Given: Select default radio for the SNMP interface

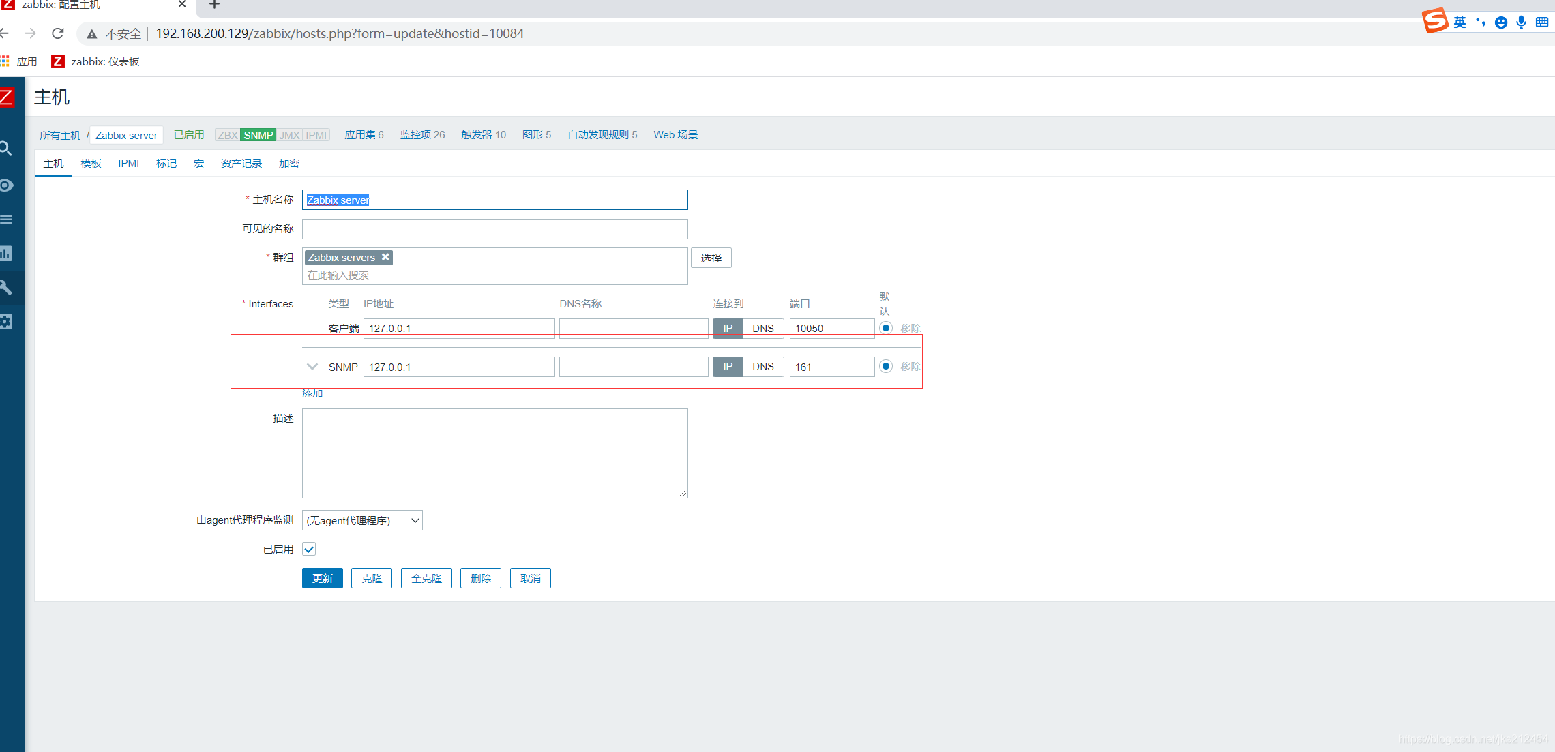Looking at the screenshot, I should click(x=886, y=367).
